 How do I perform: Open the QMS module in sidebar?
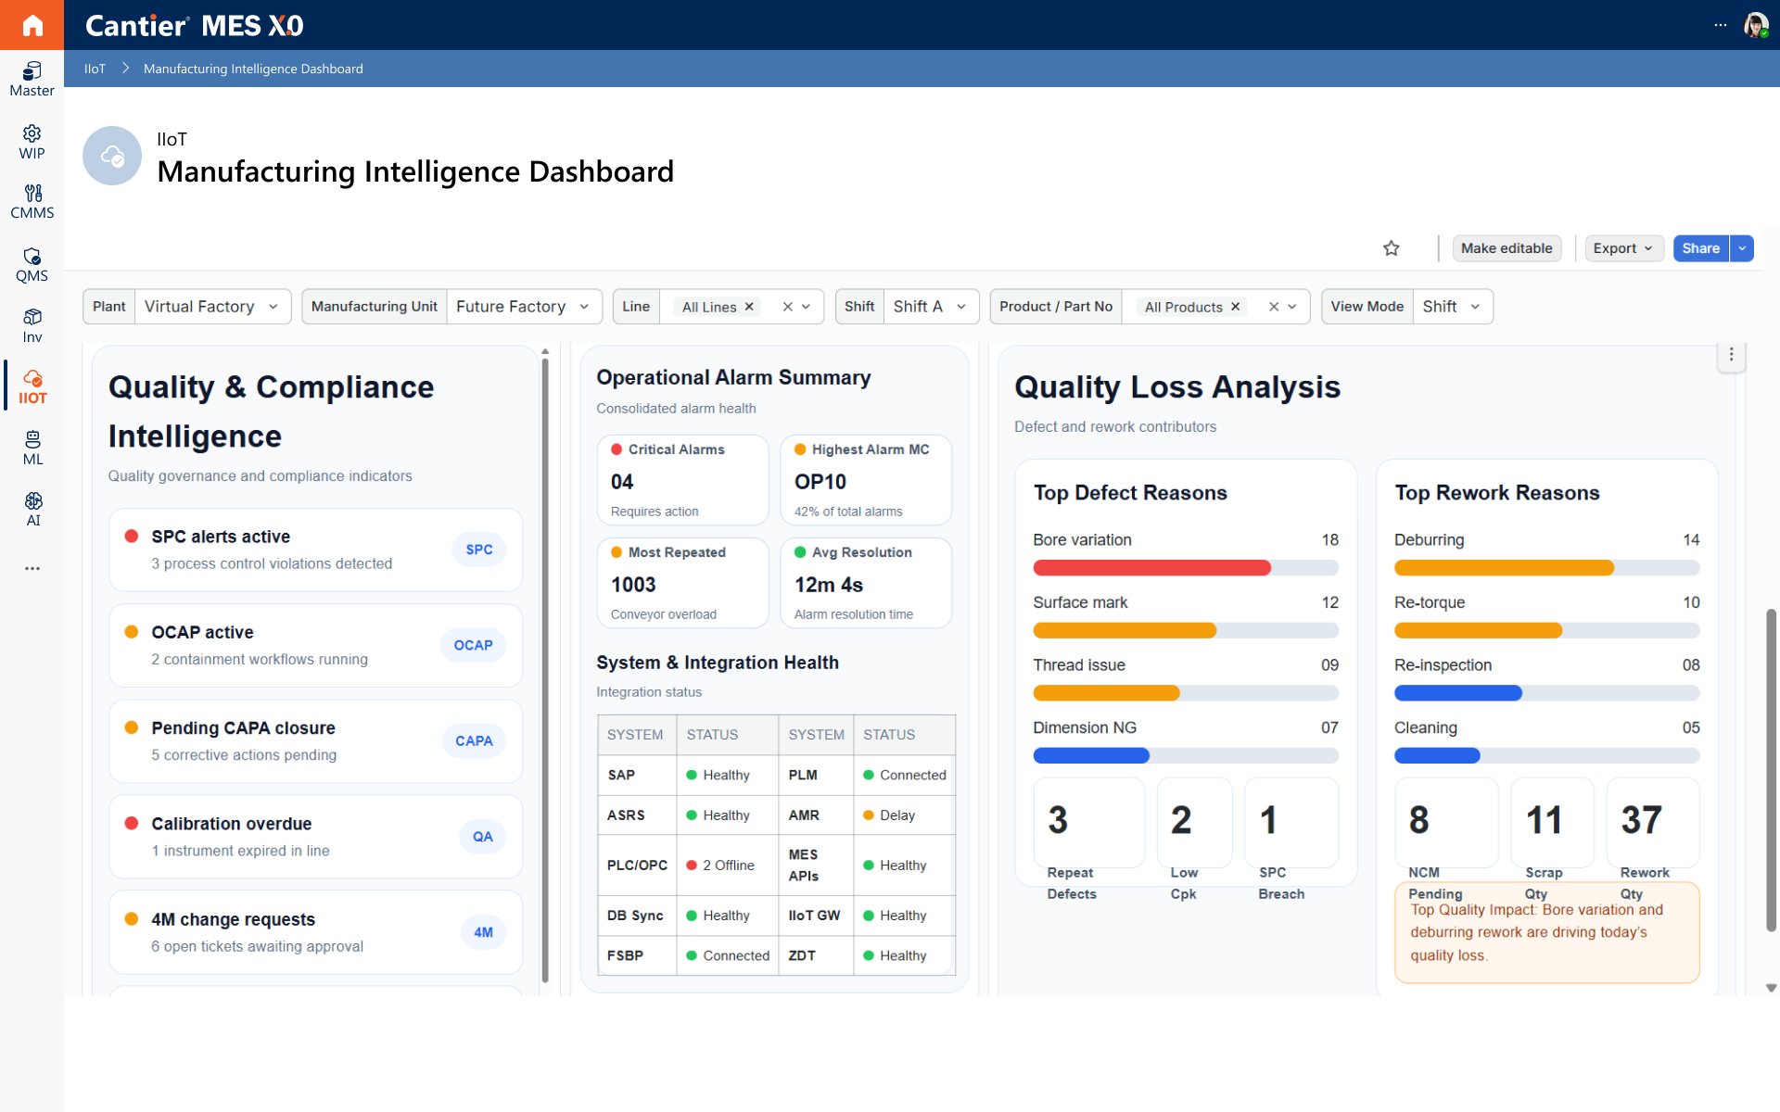32,265
